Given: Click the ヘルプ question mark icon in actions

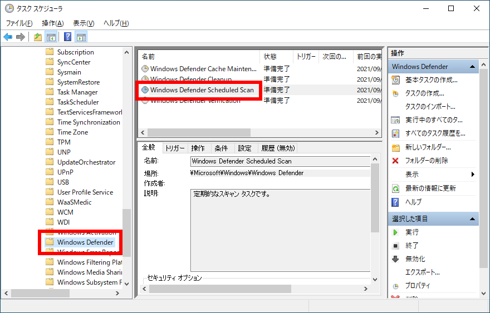Looking at the screenshot, I should coord(395,202).
